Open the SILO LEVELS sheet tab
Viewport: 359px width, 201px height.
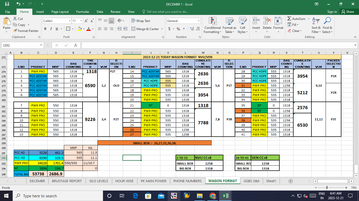pyautogui.click(x=99, y=181)
